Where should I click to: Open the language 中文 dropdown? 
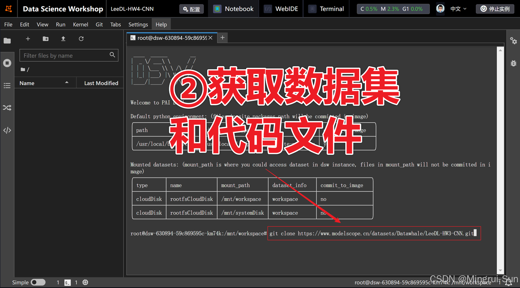[458, 9]
